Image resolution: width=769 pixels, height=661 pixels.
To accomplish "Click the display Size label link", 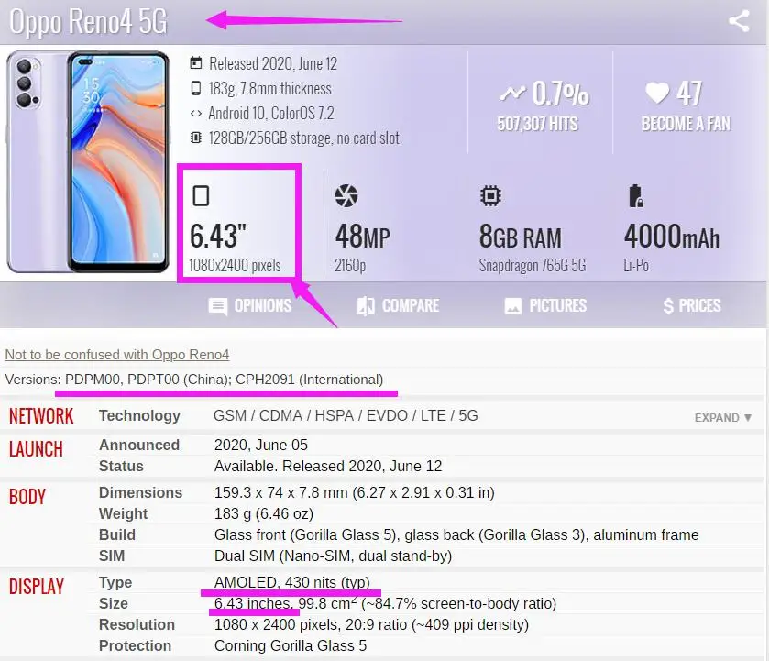I will click(114, 603).
